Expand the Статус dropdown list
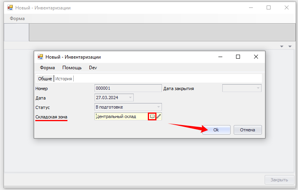Image resolution: width=298 pixels, height=190 pixels. (x=158, y=107)
